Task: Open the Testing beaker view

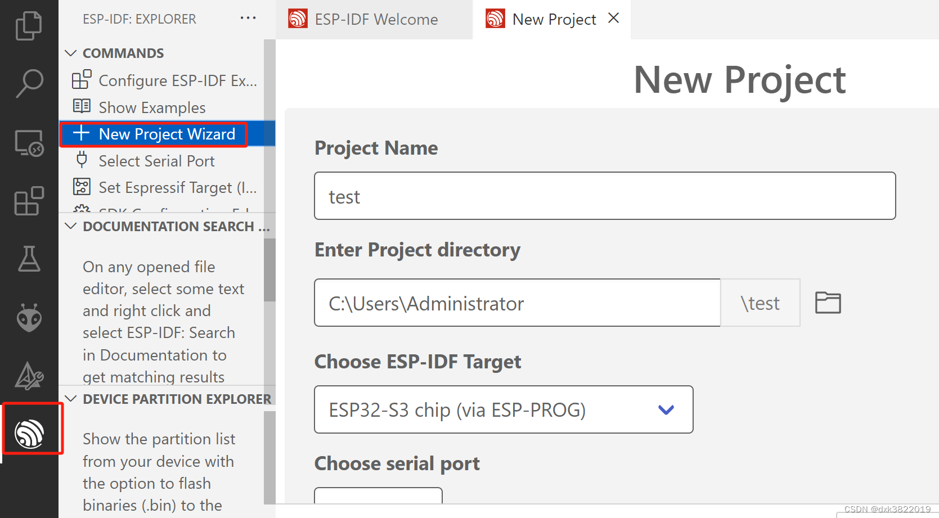Action: point(29,259)
